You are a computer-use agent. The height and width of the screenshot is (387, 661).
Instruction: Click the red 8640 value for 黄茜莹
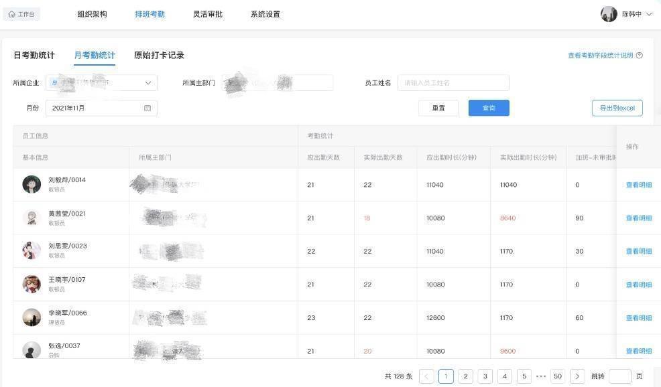point(507,218)
